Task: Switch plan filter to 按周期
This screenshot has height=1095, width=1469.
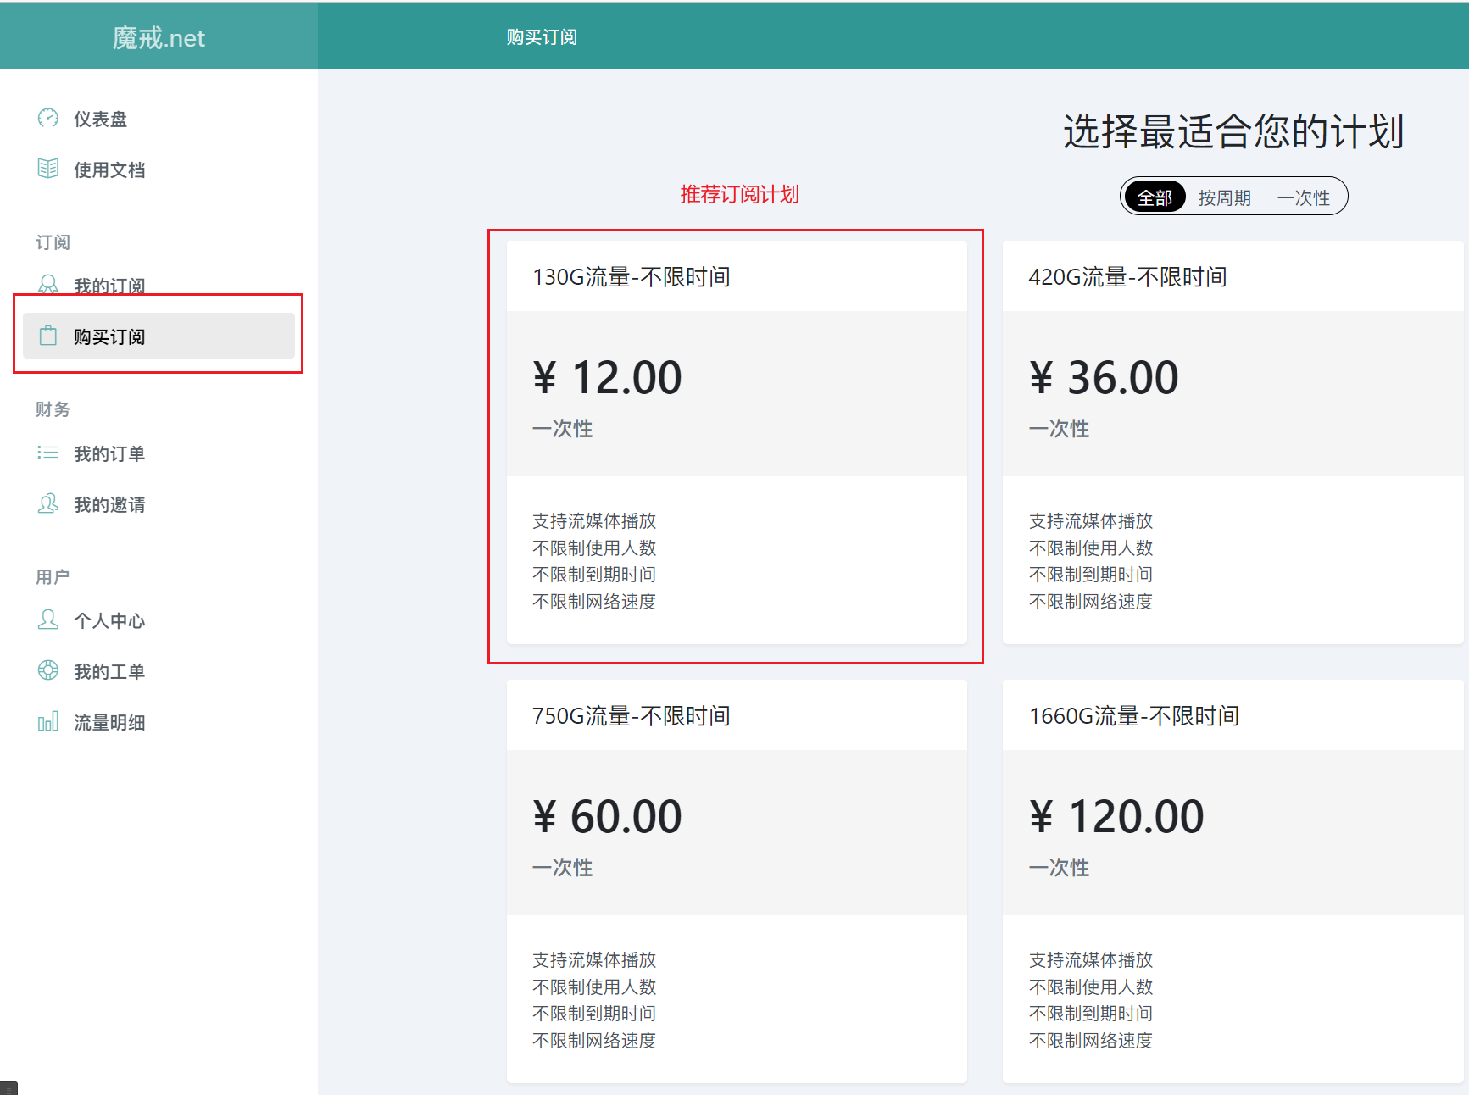Action: point(1224,197)
